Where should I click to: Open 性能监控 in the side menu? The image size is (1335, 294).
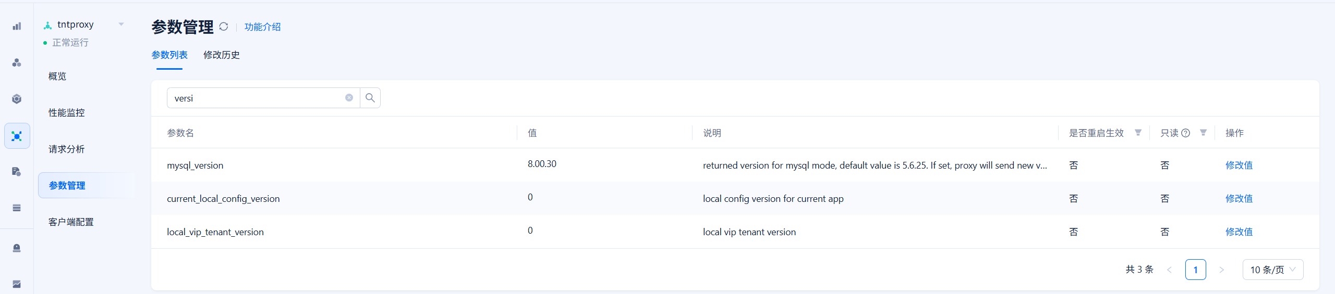point(67,113)
